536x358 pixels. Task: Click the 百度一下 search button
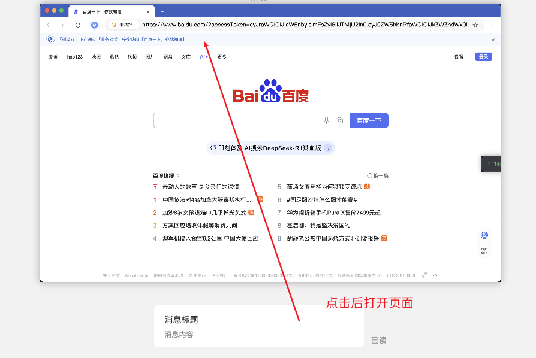click(x=369, y=120)
